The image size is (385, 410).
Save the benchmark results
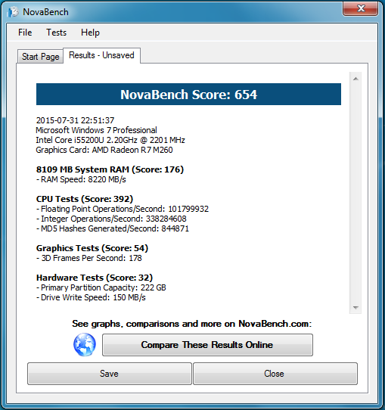(110, 374)
